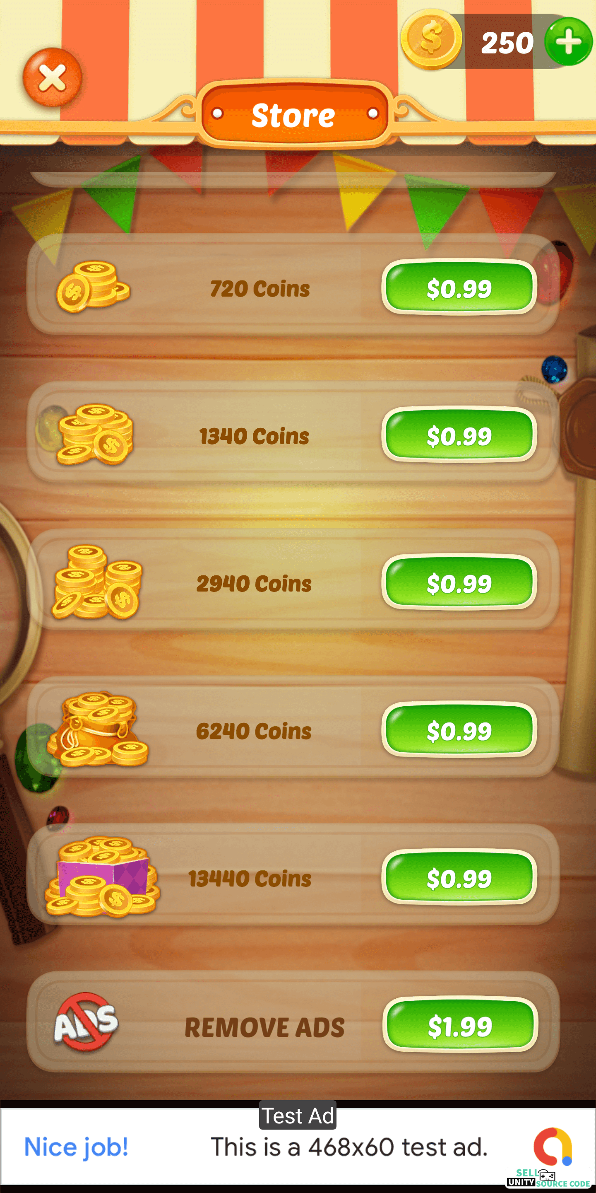Viewport: 596px width, 1193px height.
Task: Select the 720 Coins small coin stack icon
Action: 93,287
